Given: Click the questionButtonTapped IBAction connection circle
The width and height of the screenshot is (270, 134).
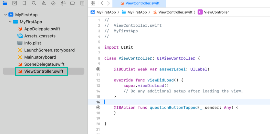Looking at the screenshot, I should click(x=98, y=108).
